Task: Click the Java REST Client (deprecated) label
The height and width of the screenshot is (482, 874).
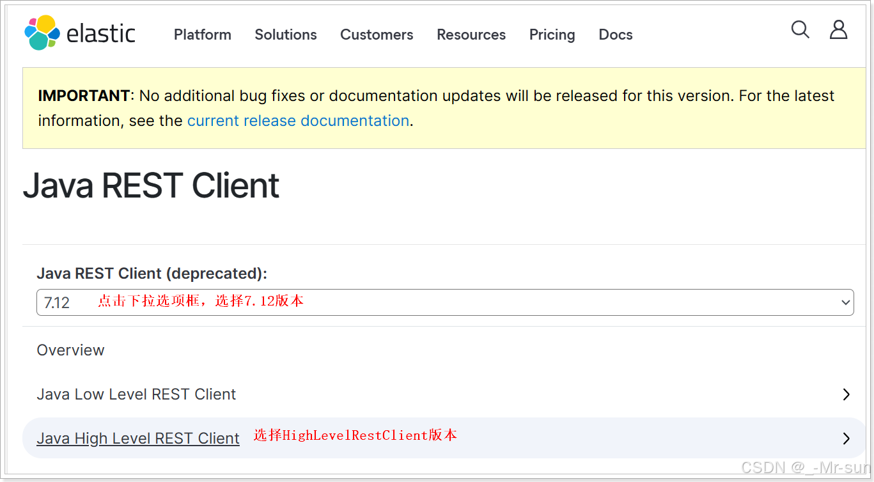Action: (x=152, y=274)
